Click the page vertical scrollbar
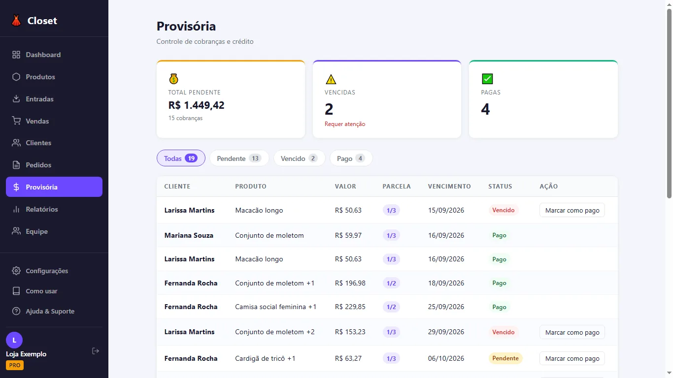This screenshot has height=378, width=673. [x=669, y=103]
